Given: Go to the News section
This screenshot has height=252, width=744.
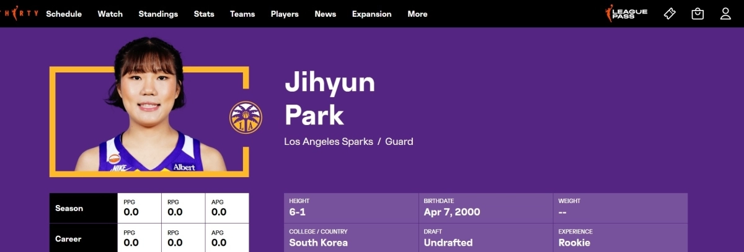Looking at the screenshot, I should (325, 14).
